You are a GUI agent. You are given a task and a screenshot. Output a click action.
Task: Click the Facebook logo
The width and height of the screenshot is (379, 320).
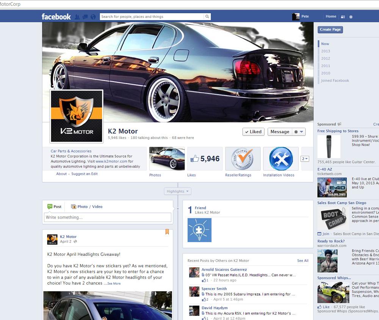pos(56,16)
